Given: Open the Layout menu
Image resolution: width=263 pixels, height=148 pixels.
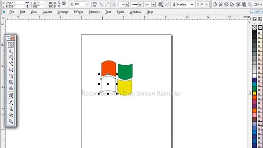Looking at the screenshot, I should [47, 12].
